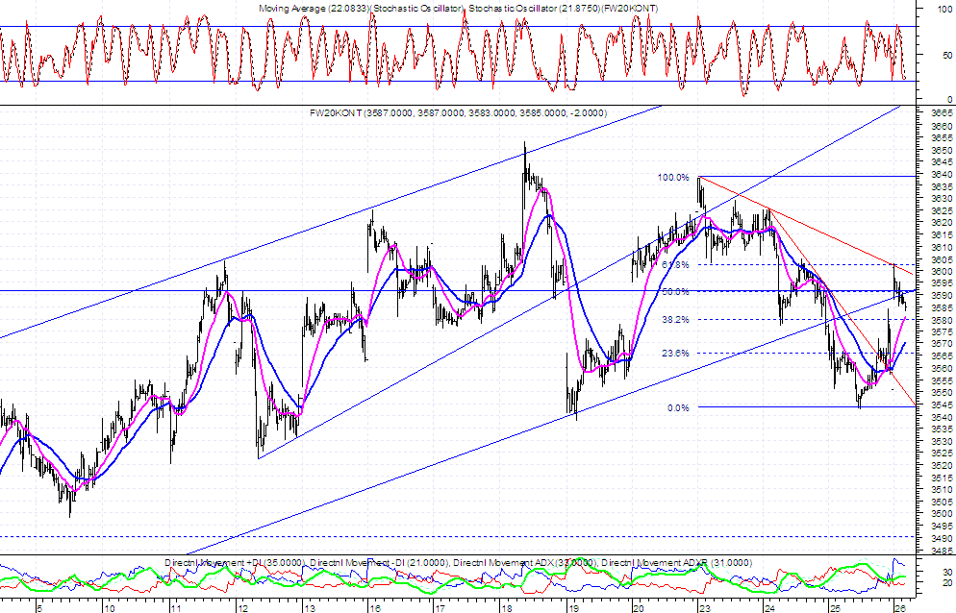956x613 pixels.
Task: Click the 3590 price axis label
Action: 943,296
